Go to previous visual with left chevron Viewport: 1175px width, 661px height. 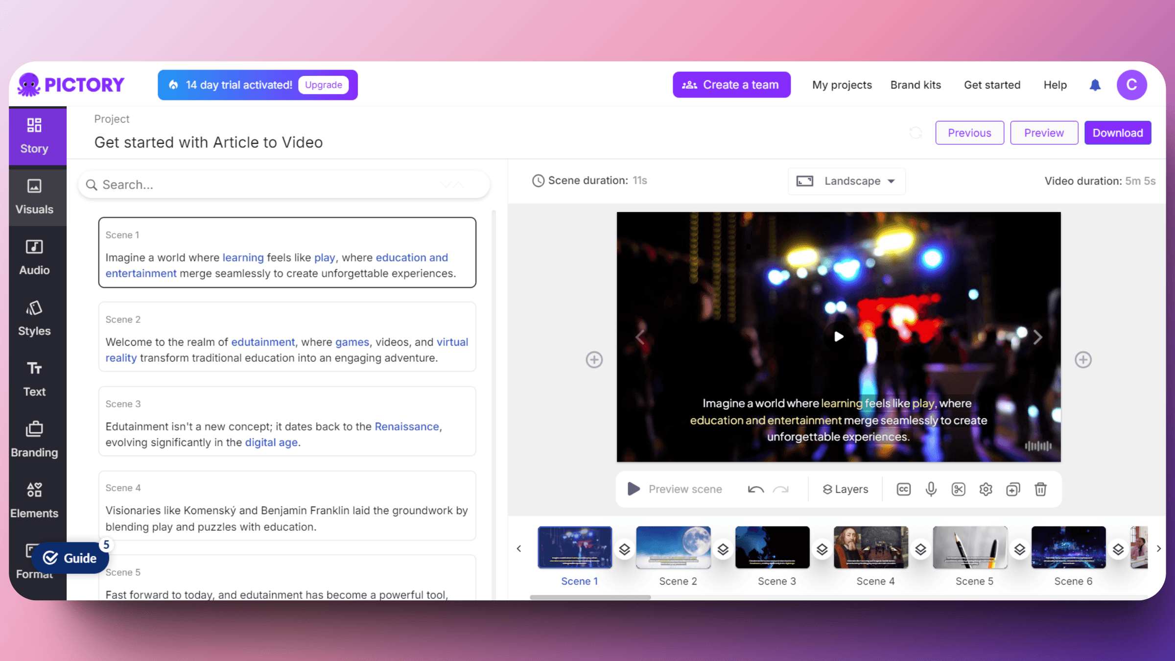click(639, 337)
